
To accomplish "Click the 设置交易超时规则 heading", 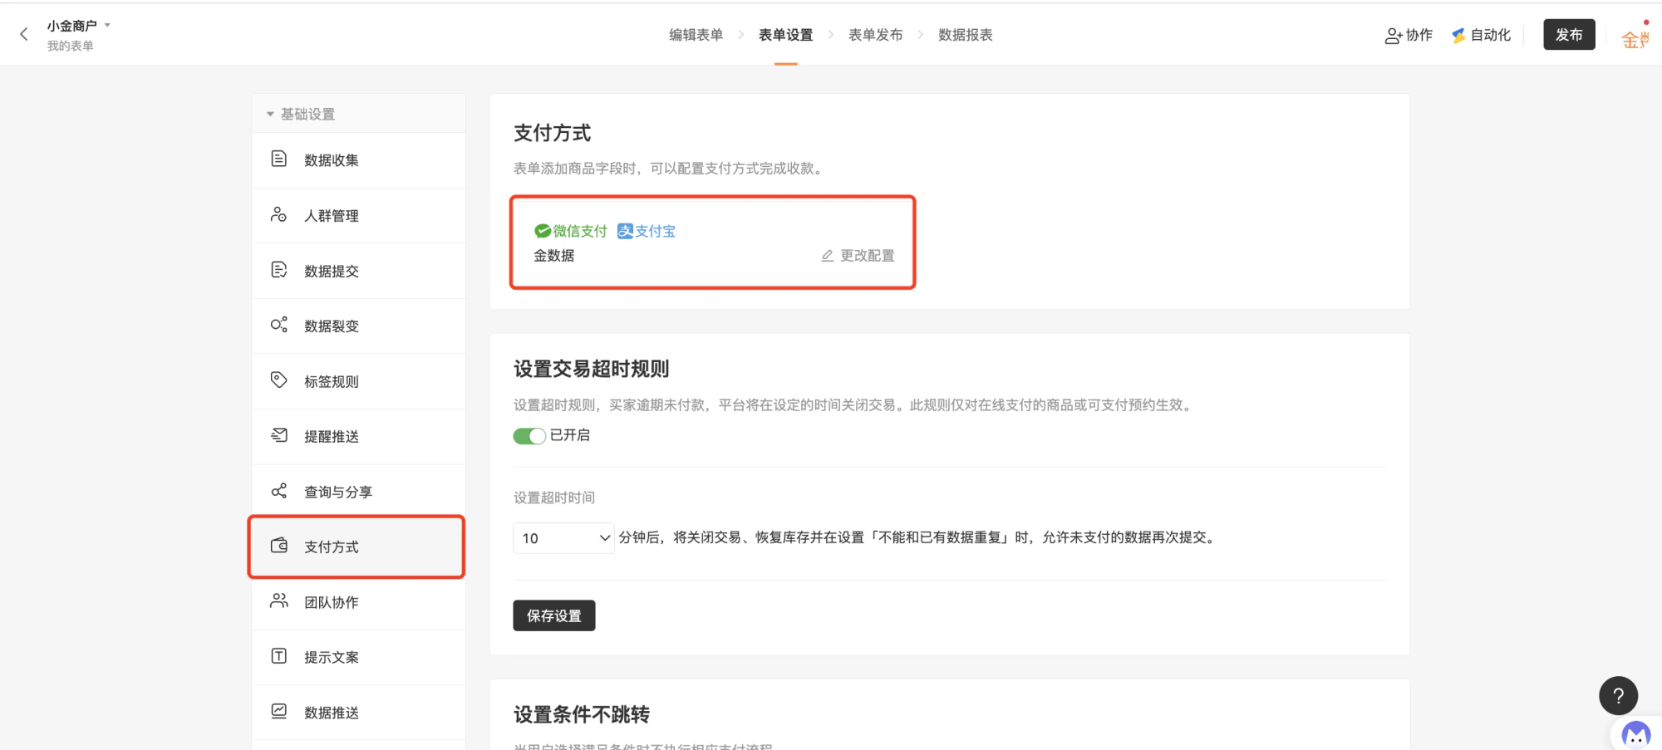I will 592,369.
